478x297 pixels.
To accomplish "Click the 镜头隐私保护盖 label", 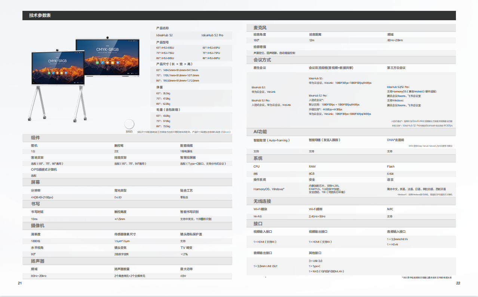I will pyautogui.click(x=191, y=235).
